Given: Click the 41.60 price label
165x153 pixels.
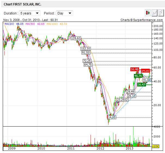Looking at the screenshot, I should pos(147,80).
